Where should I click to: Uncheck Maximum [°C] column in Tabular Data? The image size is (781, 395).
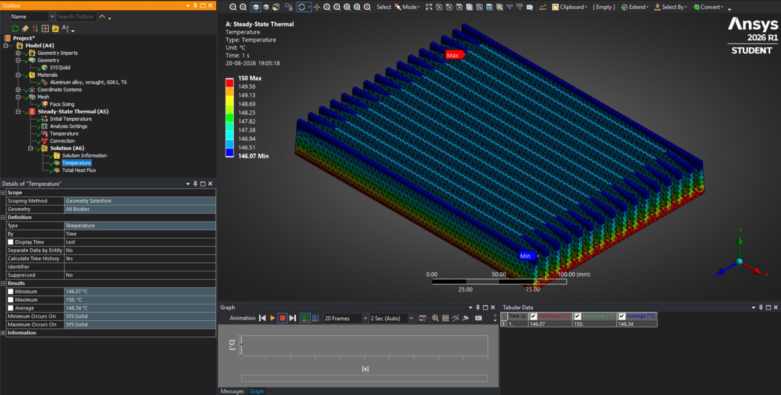[x=577, y=316]
